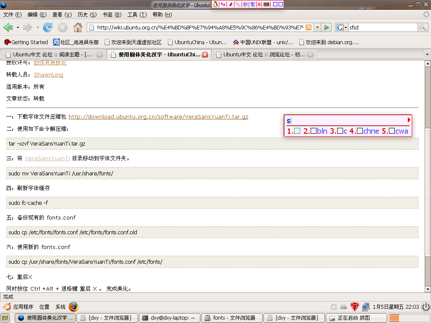Toggle 繁 traditional Chinese mode

pyautogui.click(x=253, y=4)
